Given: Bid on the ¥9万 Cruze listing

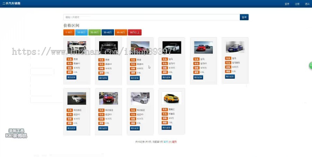Looking at the screenshot, I should 166,128.
